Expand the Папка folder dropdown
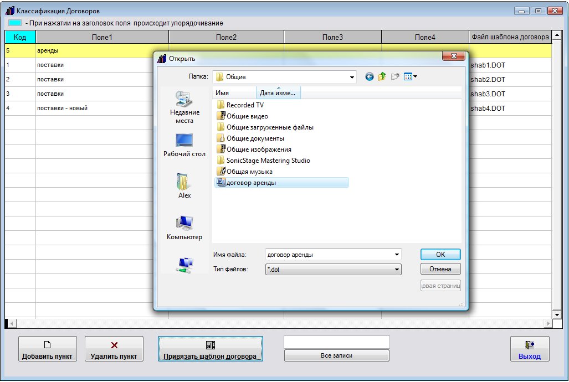Screen dimensions: 569x382 click(x=352, y=78)
